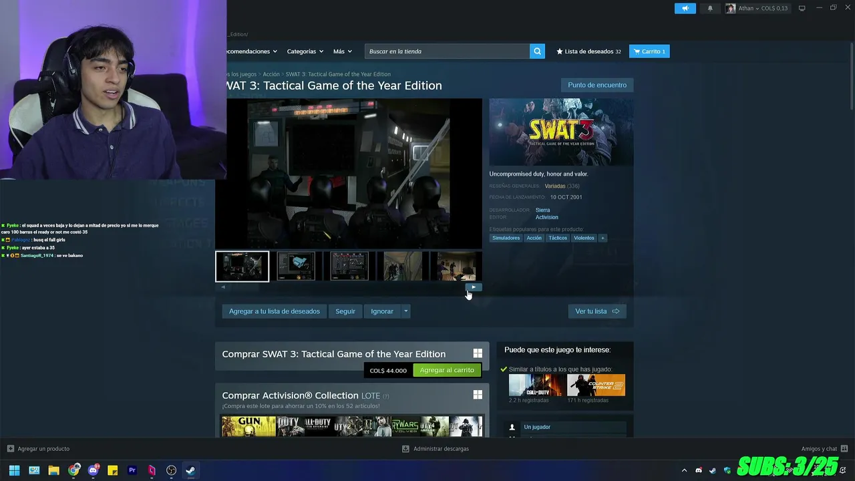Image resolution: width=855 pixels, height=481 pixels.
Task: Click the SWAT 3 breadcrumb link
Action: (x=338, y=74)
